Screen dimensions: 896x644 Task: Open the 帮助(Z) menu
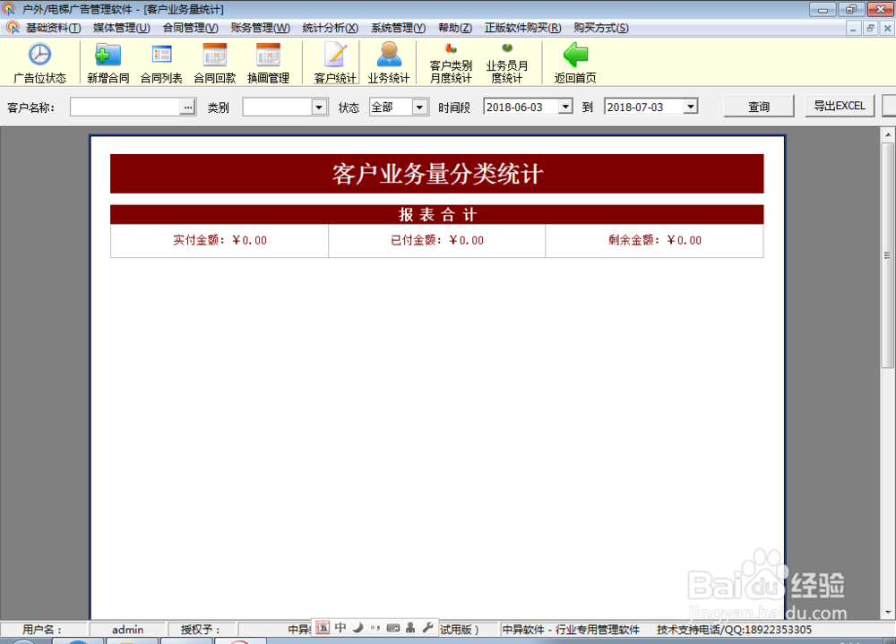pos(455,28)
